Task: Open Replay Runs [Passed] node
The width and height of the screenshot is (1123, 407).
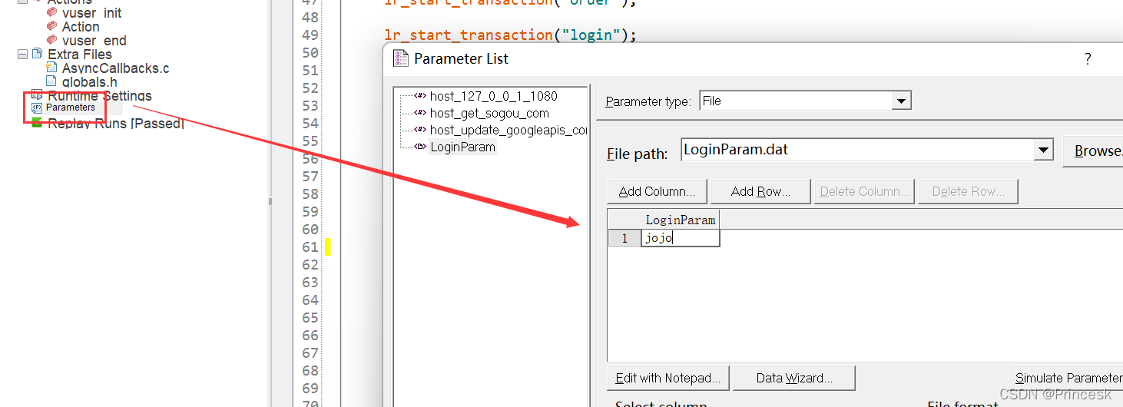Action: tap(115, 123)
